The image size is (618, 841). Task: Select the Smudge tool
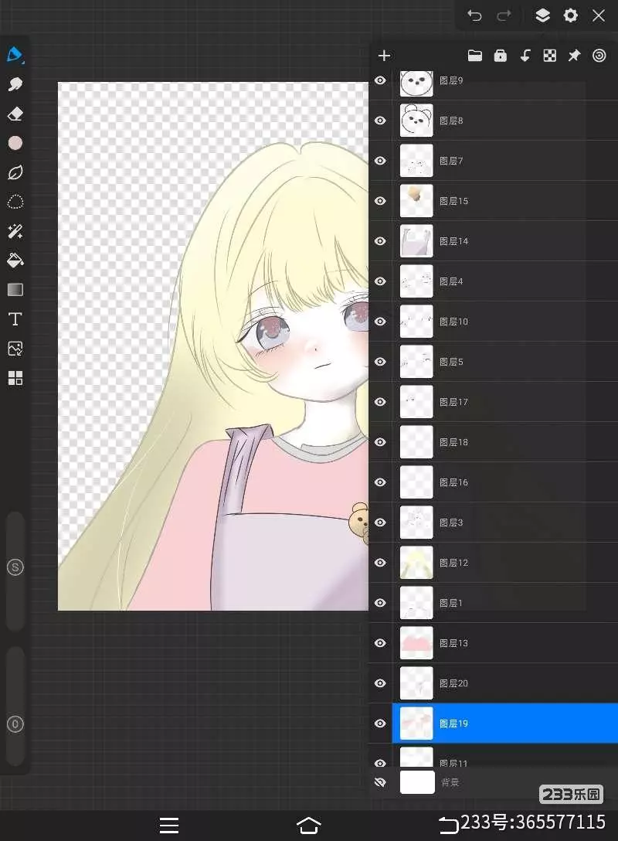click(x=15, y=84)
